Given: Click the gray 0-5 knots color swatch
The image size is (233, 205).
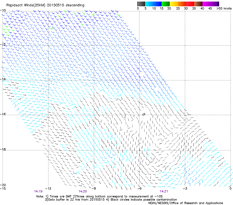Looking at the screenshot, I should point(141,4).
